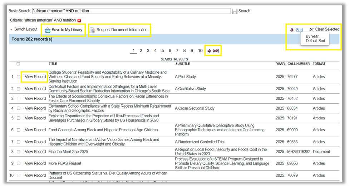Screen dimensions: 349x187
Task: Choose Default Sort option
Action: [x=315, y=41]
